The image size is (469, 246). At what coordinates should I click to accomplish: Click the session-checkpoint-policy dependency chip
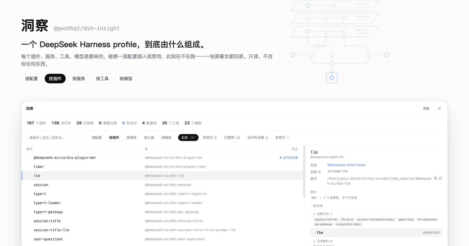tap(376, 219)
